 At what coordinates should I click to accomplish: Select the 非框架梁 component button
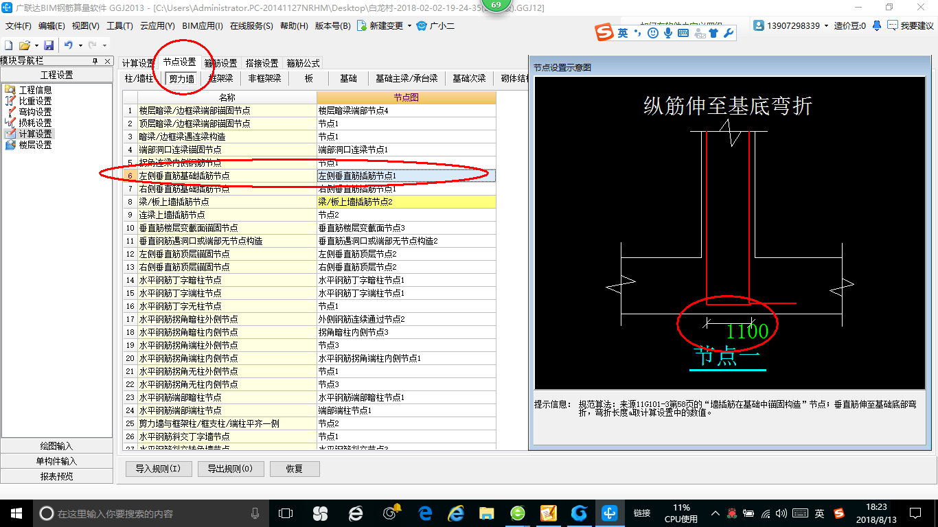tap(265, 79)
